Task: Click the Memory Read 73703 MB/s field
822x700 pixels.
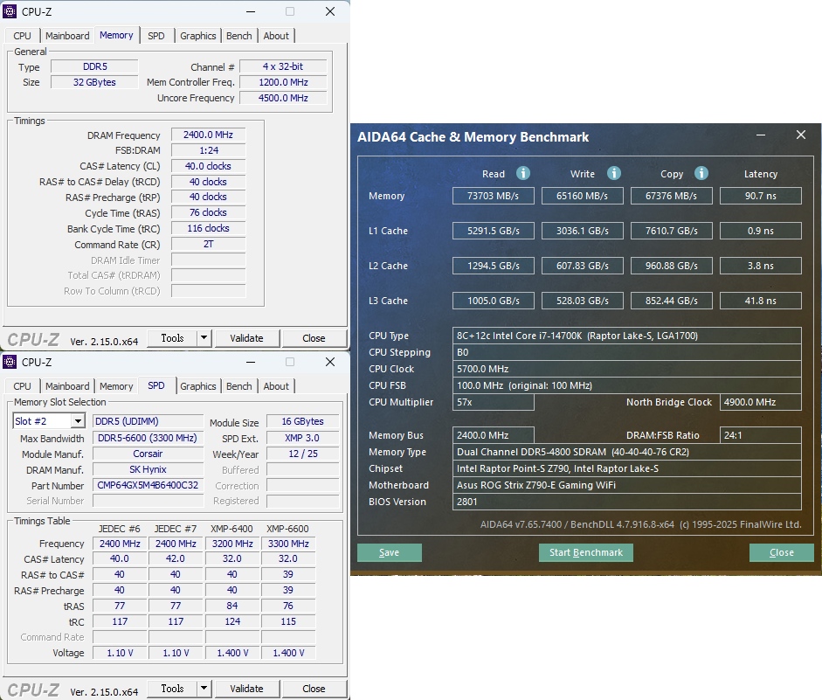Action: [x=493, y=196]
